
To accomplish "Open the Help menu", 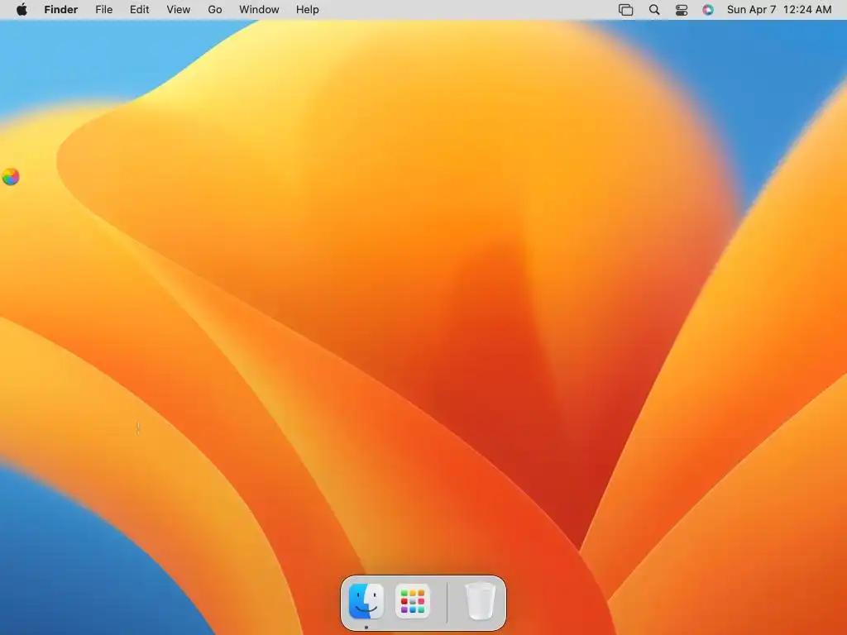I will [x=308, y=10].
